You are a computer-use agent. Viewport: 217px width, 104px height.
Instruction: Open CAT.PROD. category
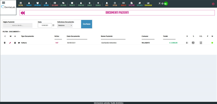(x=63, y=4)
